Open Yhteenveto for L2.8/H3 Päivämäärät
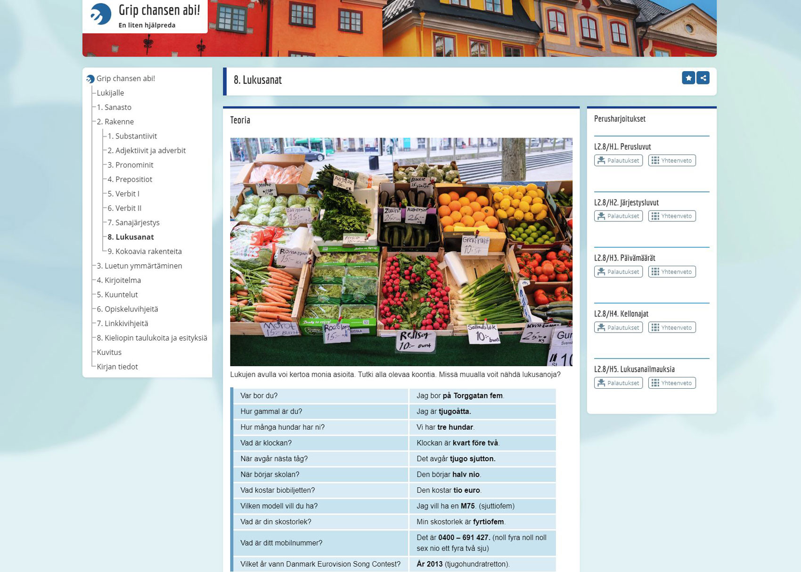This screenshot has height=572, width=801. (671, 272)
